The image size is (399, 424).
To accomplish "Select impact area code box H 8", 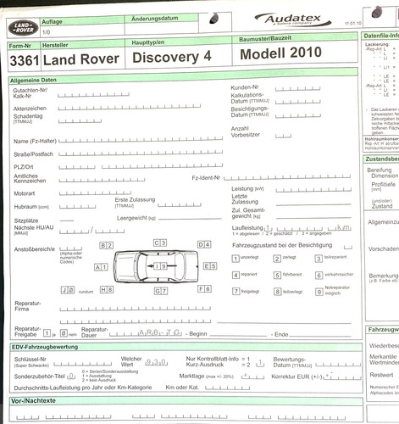I will click(107, 289).
